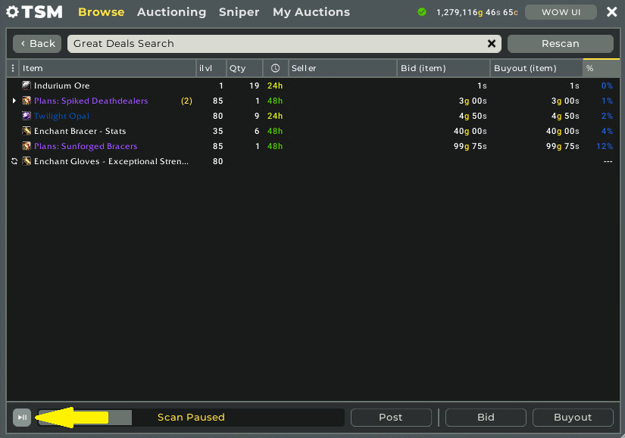Click the Buyout button
The height and width of the screenshot is (438, 625).
(x=573, y=417)
